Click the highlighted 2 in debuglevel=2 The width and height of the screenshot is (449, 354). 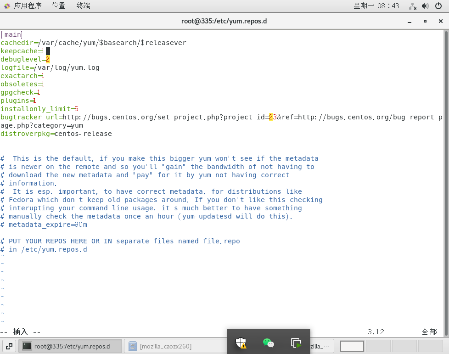[x=48, y=59]
